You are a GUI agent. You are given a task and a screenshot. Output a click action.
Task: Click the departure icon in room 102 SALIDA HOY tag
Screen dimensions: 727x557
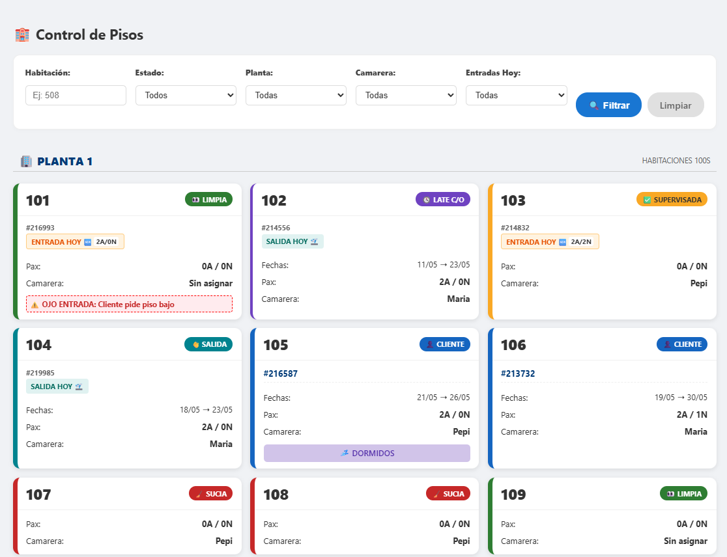pos(315,241)
